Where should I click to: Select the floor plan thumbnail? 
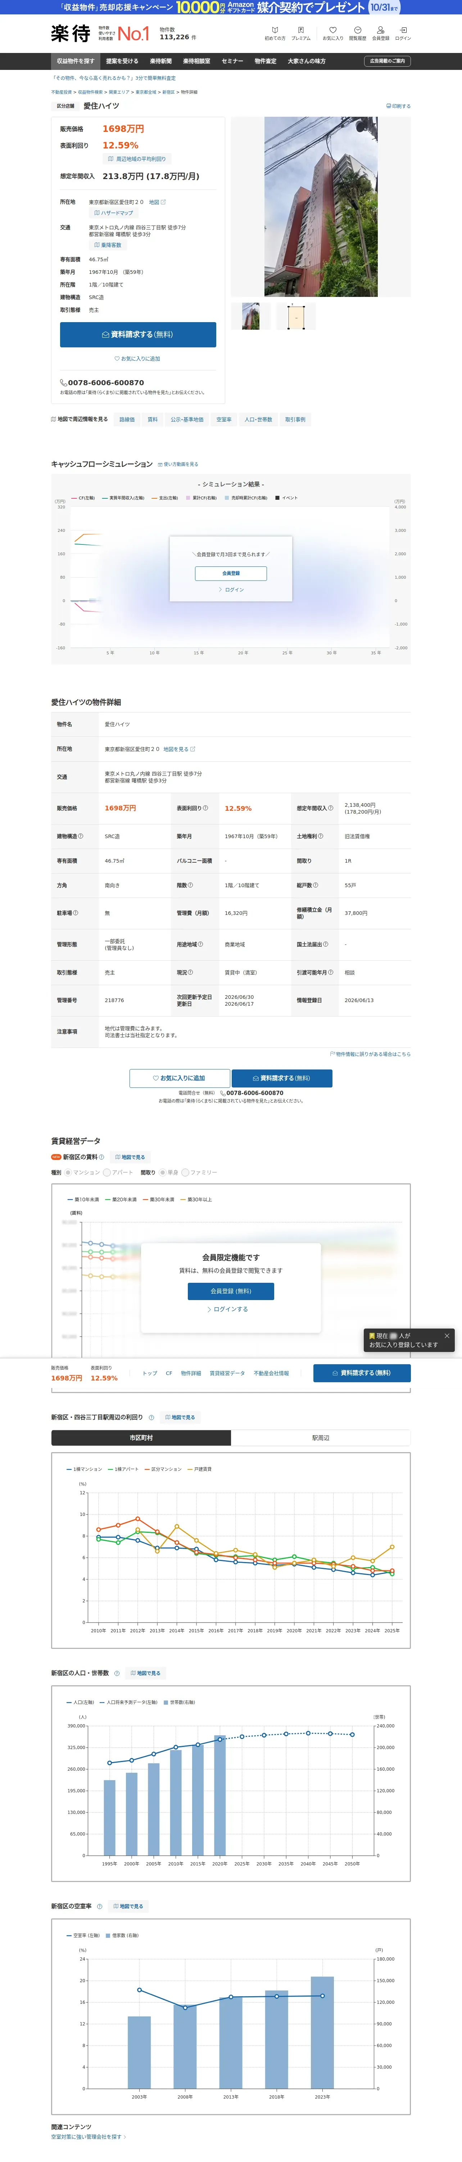pos(296,316)
